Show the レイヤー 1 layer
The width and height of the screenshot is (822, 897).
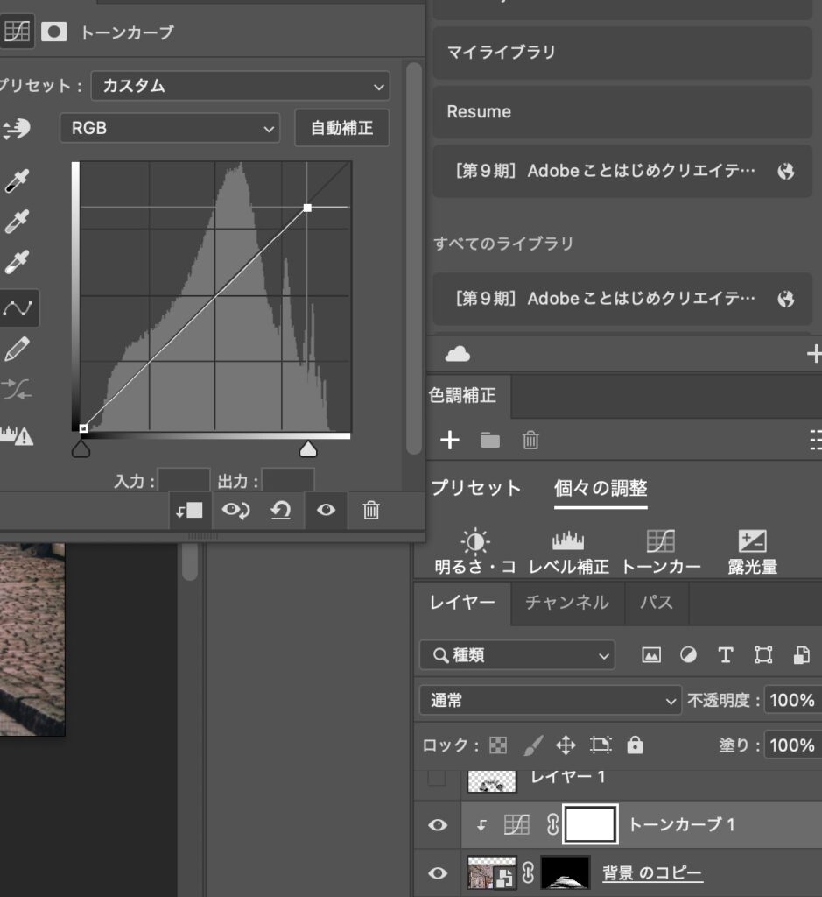pos(437,777)
